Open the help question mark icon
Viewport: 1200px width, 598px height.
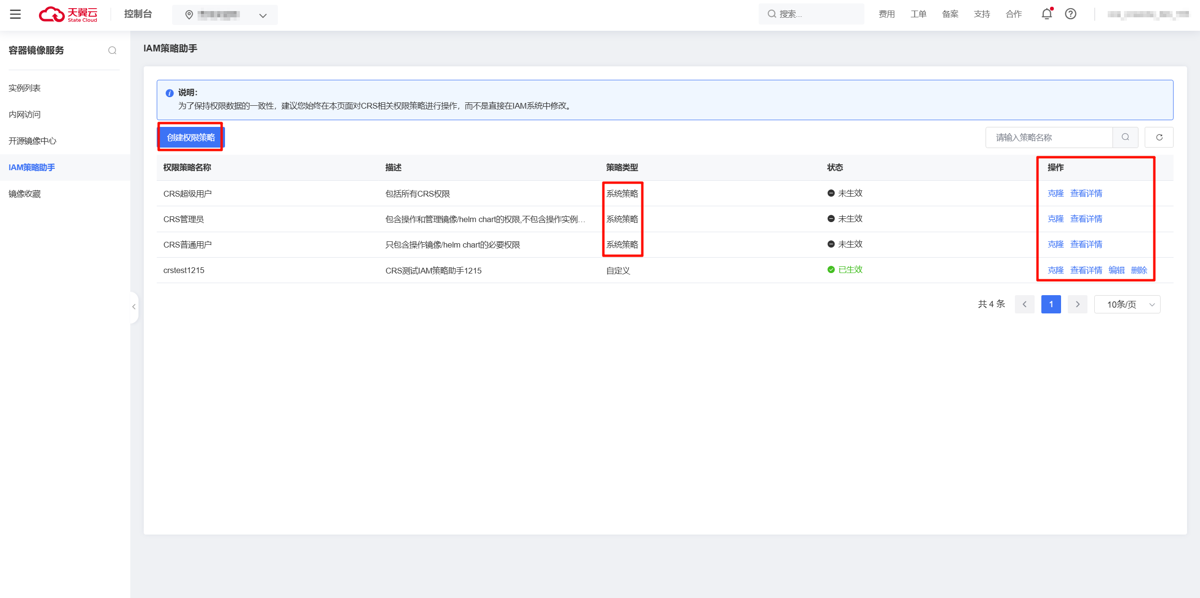[x=1070, y=14]
